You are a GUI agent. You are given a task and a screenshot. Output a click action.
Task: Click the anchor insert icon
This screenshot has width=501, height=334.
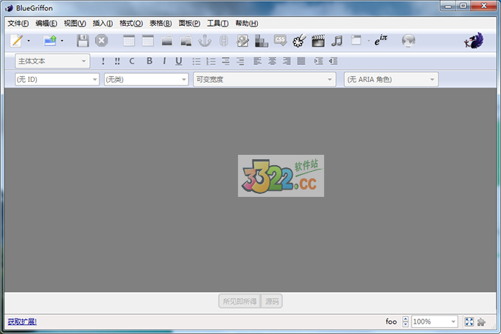coord(205,41)
